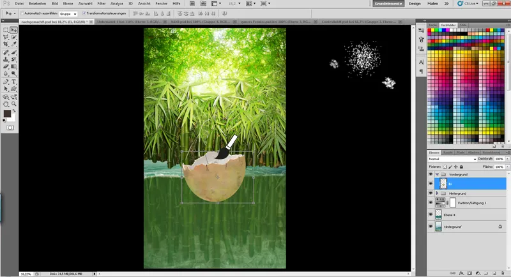Screen dimensions: 511x277
Task: Switch to the Kanäle panel tab
Action: coord(448,153)
